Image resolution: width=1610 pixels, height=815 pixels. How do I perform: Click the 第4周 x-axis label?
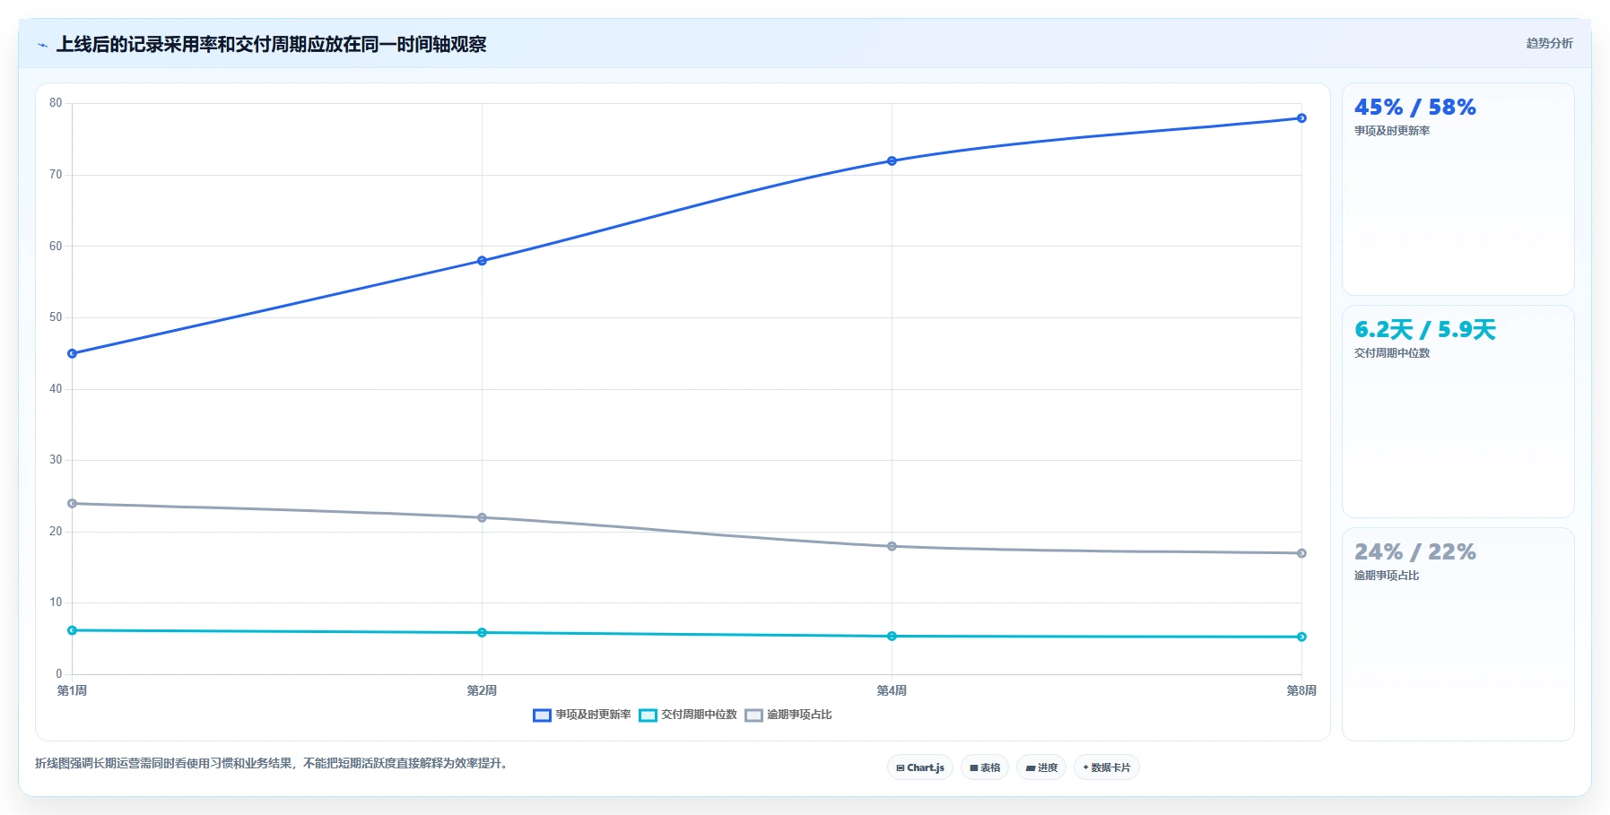click(892, 690)
